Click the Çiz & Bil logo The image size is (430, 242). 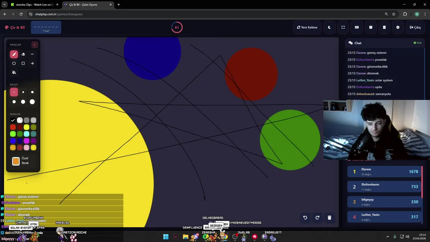click(x=15, y=28)
